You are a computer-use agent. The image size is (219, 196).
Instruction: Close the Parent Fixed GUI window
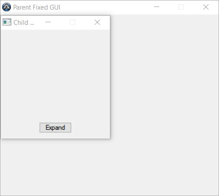pos(206,7)
